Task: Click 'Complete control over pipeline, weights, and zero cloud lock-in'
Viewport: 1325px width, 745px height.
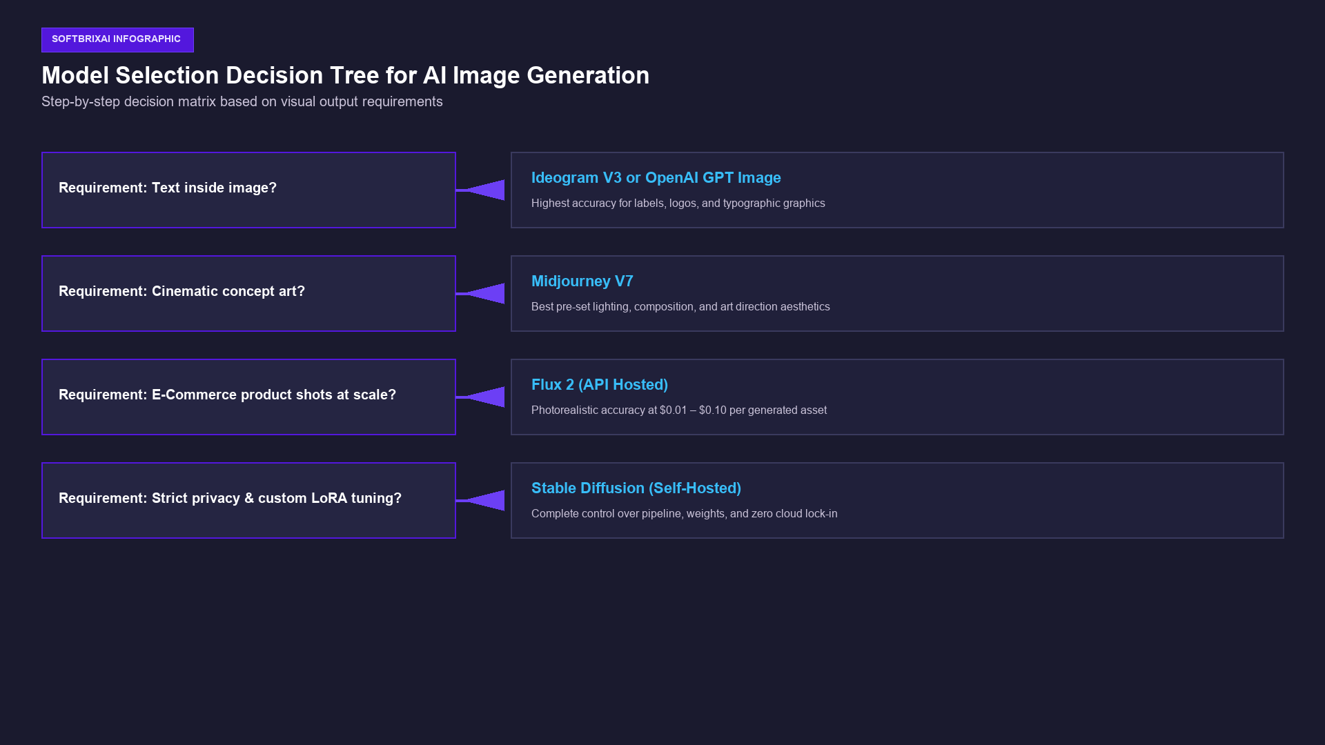Action: coord(685,514)
